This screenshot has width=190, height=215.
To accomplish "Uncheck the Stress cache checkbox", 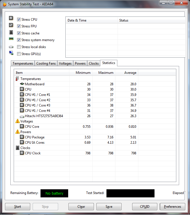I will pos(19,33).
